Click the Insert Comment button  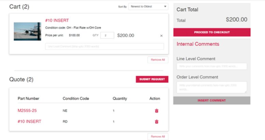[x=212, y=100]
